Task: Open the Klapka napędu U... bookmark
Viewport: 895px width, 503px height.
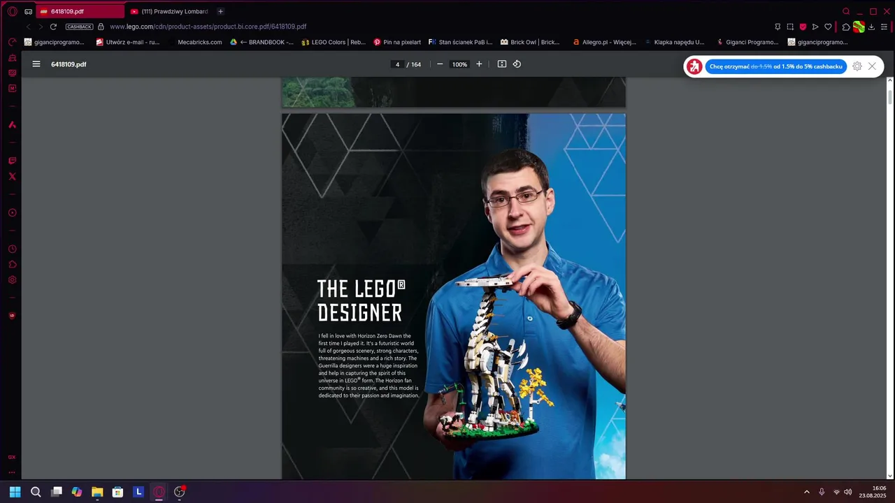Action: coord(674,42)
